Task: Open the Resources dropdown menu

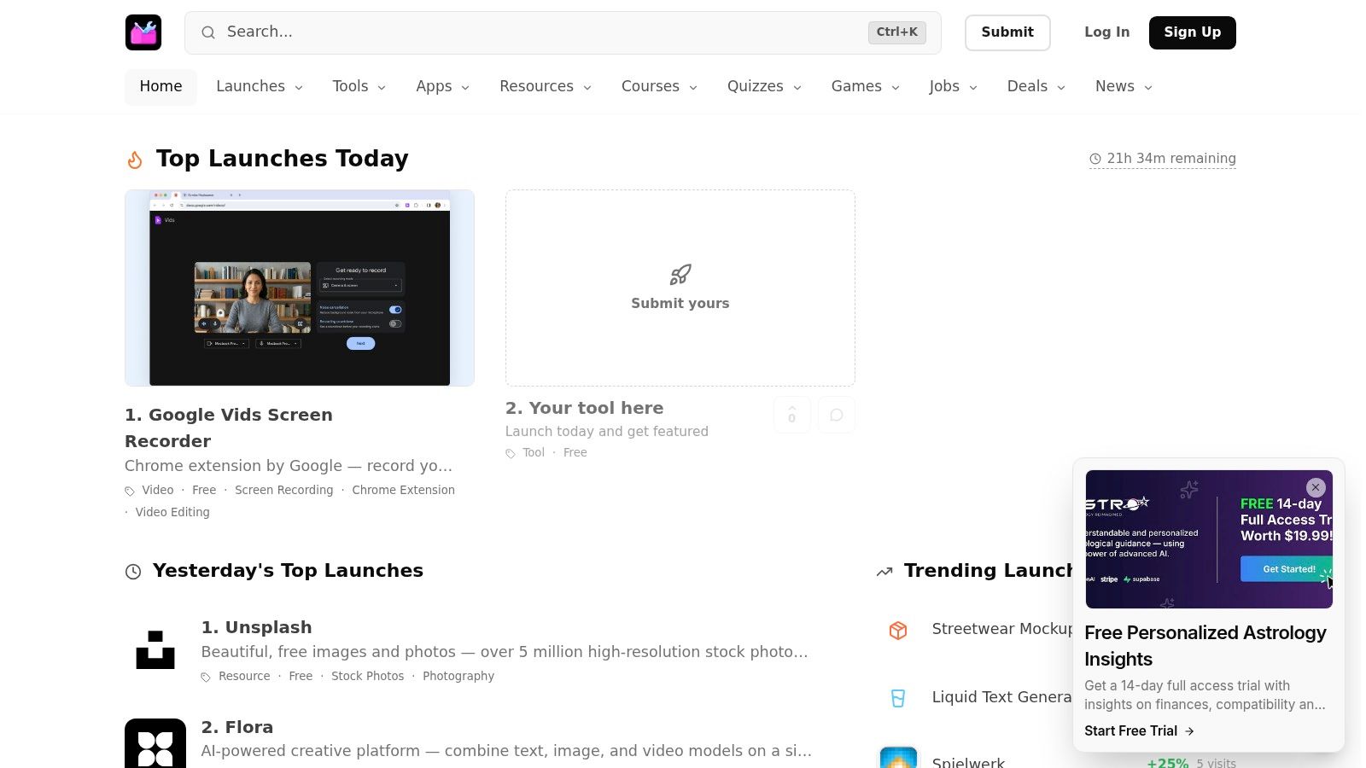Action: click(x=546, y=87)
